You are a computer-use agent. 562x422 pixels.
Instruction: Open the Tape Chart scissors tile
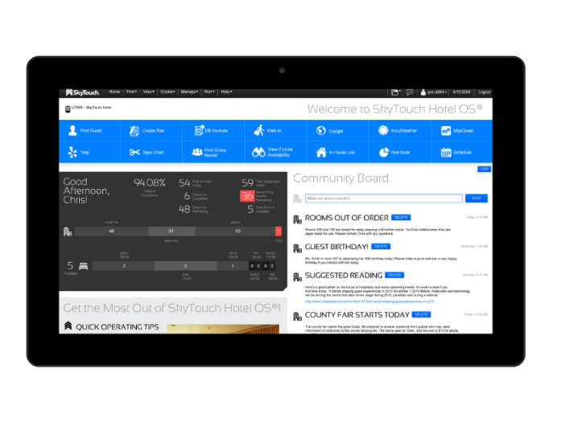coord(152,152)
